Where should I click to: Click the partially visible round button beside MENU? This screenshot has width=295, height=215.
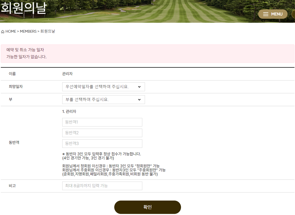click(x=293, y=14)
